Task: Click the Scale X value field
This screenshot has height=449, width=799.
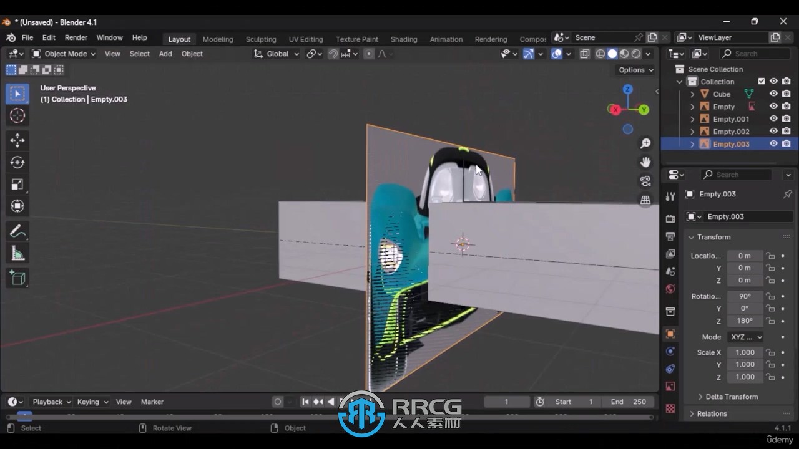Action: coord(745,352)
